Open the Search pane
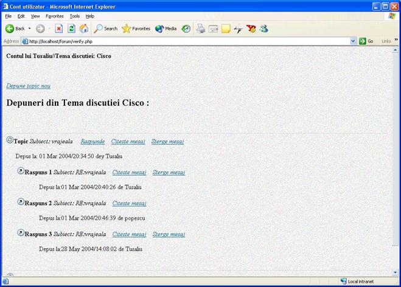 (x=105, y=29)
